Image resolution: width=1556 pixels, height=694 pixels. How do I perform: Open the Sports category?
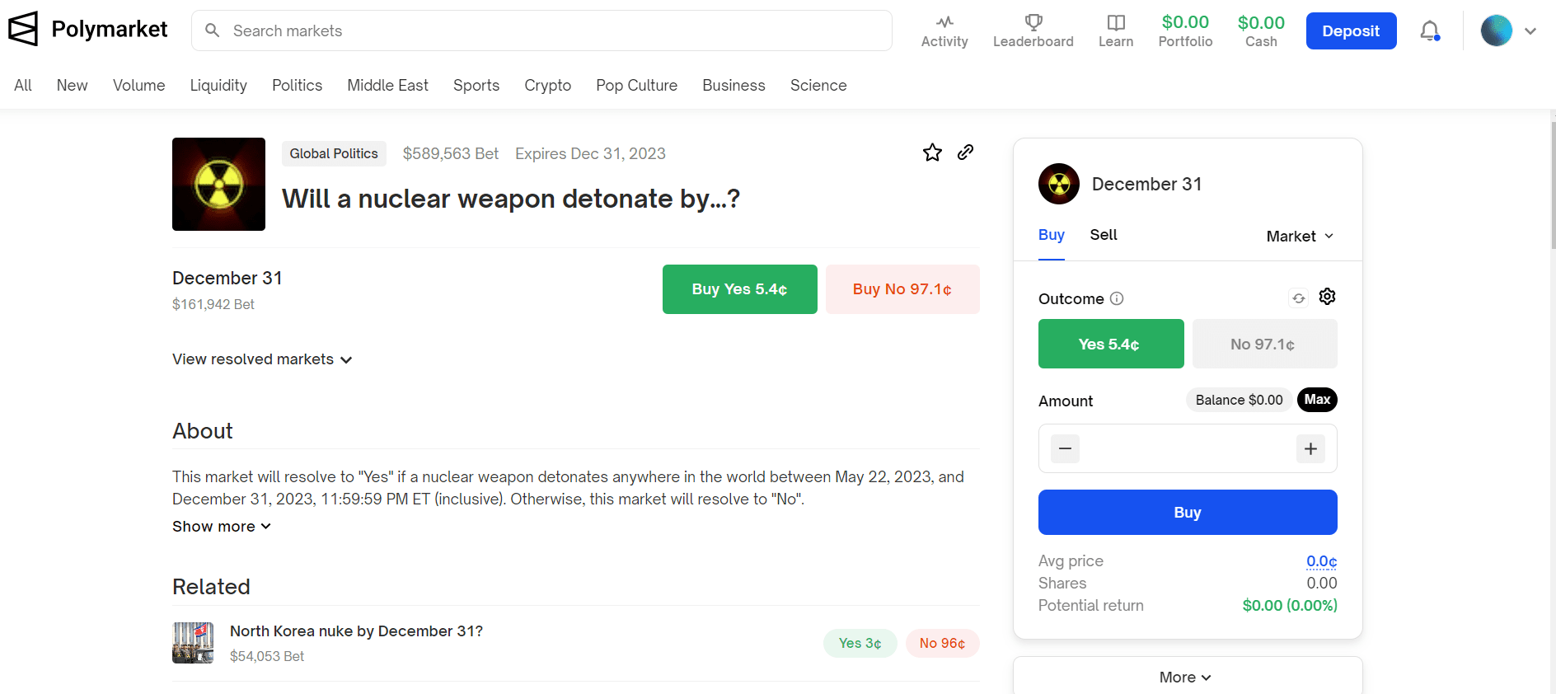coord(476,85)
